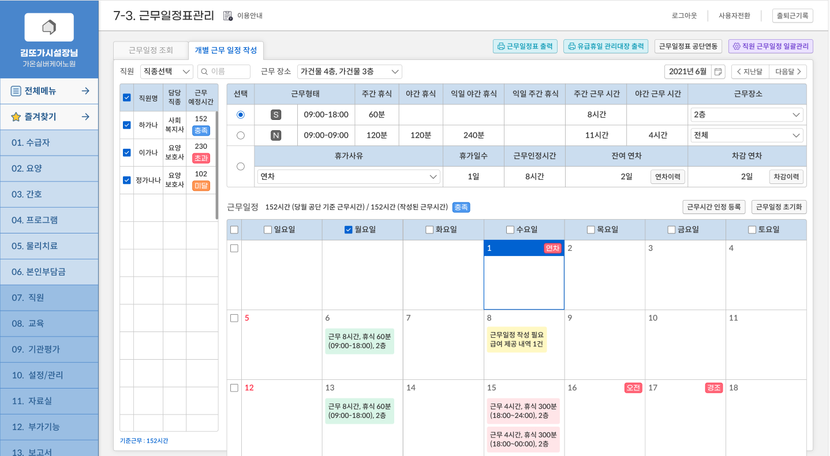Screen dimensions: 830x456
Task: Open the calendar picker icon beside 2021년 6월
Action: point(718,71)
